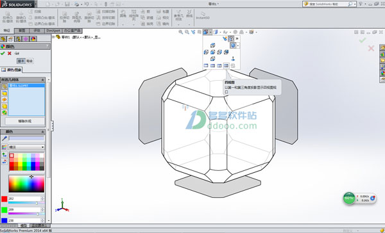Open swatch set dropdown in Color section

42,147
